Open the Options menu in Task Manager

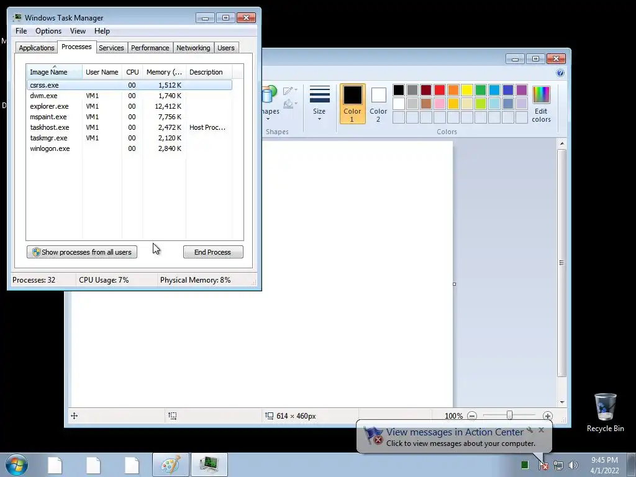tap(48, 31)
